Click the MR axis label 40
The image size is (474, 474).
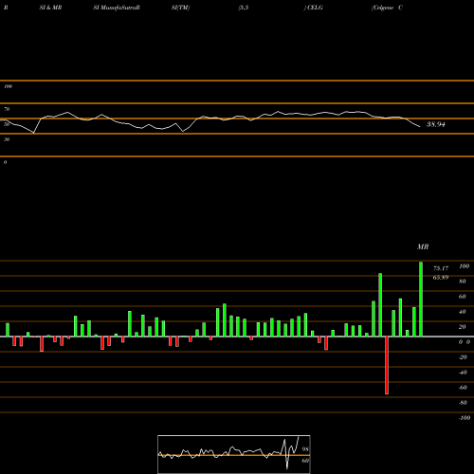[x=463, y=312]
